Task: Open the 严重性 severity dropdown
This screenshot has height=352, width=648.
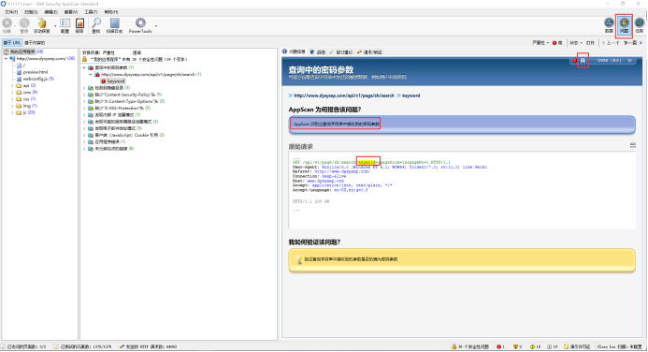Action: point(540,43)
